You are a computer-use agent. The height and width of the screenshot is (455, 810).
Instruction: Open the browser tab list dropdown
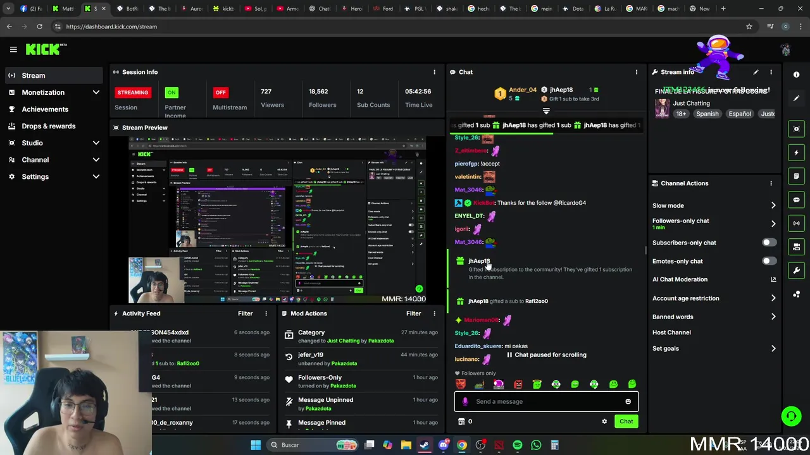click(8, 9)
